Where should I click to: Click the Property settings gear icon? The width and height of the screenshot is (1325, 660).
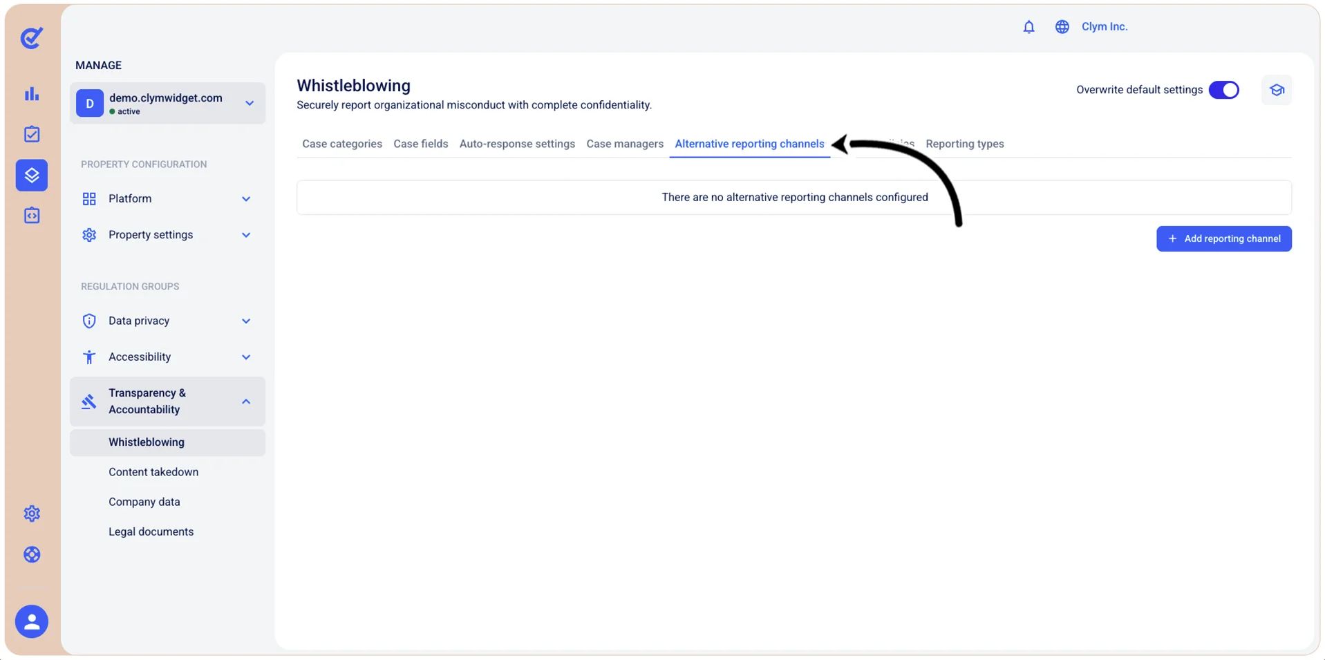tap(89, 235)
